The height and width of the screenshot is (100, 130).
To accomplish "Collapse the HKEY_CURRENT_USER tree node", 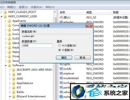I will pyautogui.click(x=1, y=16).
